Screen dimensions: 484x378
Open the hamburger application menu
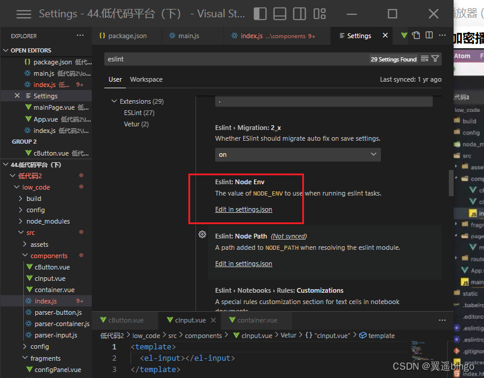24,14
